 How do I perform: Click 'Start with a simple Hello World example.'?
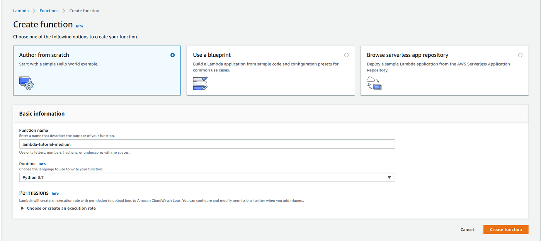[x=59, y=64]
